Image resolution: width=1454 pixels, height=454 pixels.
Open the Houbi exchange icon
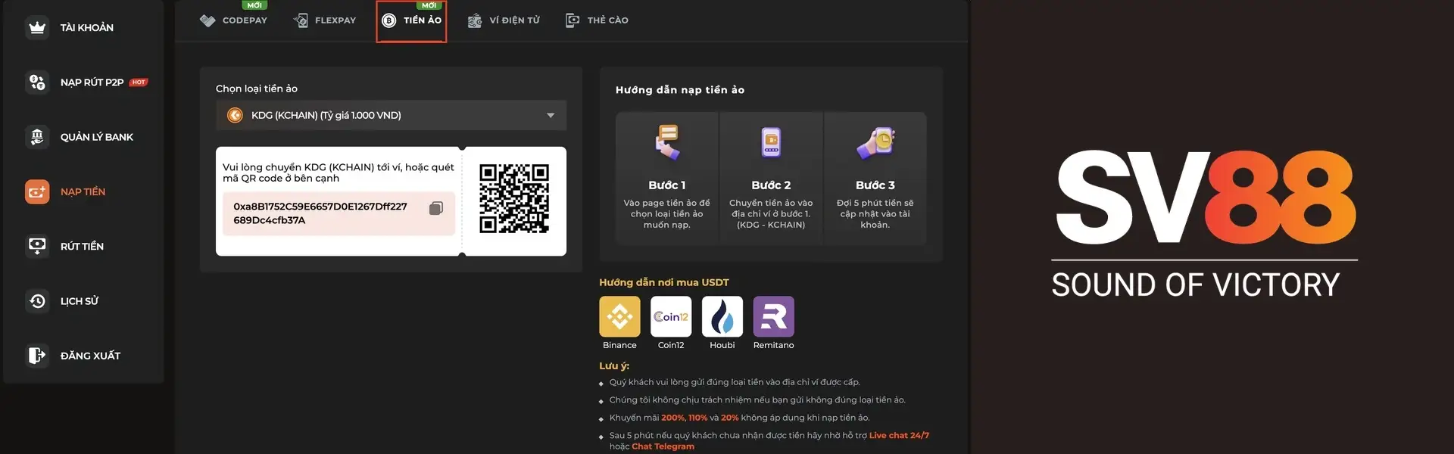(x=722, y=316)
